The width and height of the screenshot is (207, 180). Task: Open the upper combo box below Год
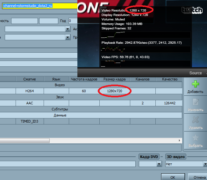pyautogui.click(x=68, y=29)
